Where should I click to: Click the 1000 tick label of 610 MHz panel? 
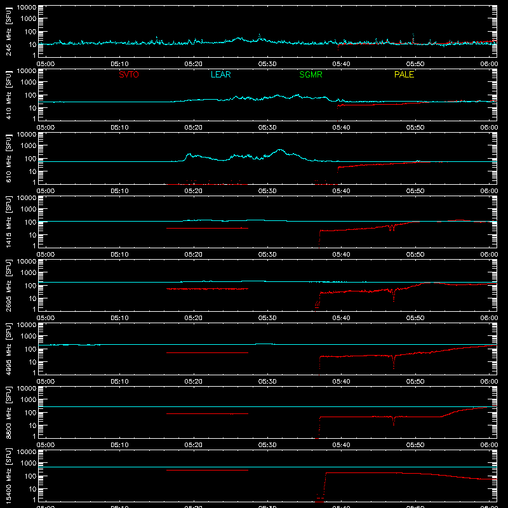pyautogui.click(x=29, y=146)
